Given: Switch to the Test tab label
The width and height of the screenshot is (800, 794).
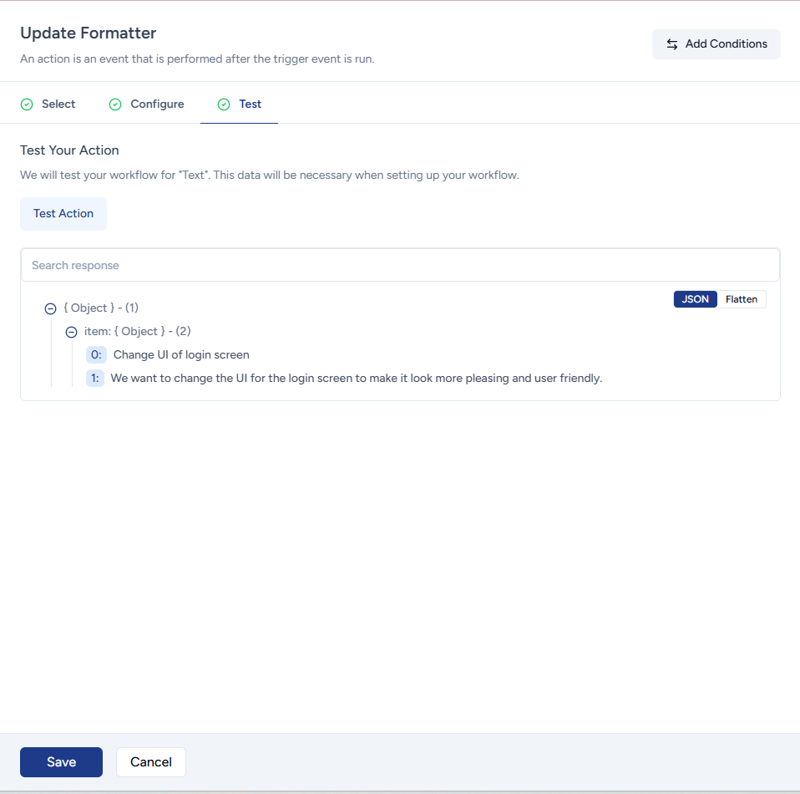Looking at the screenshot, I should (250, 104).
